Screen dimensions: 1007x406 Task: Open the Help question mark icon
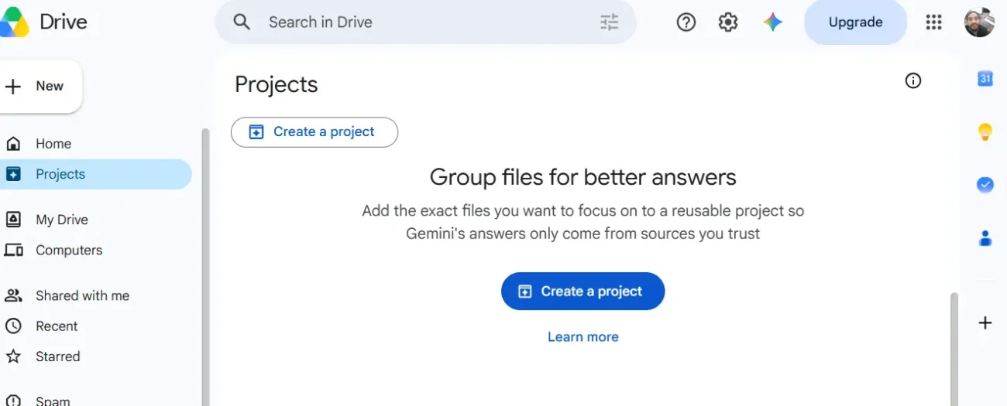click(686, 22)
